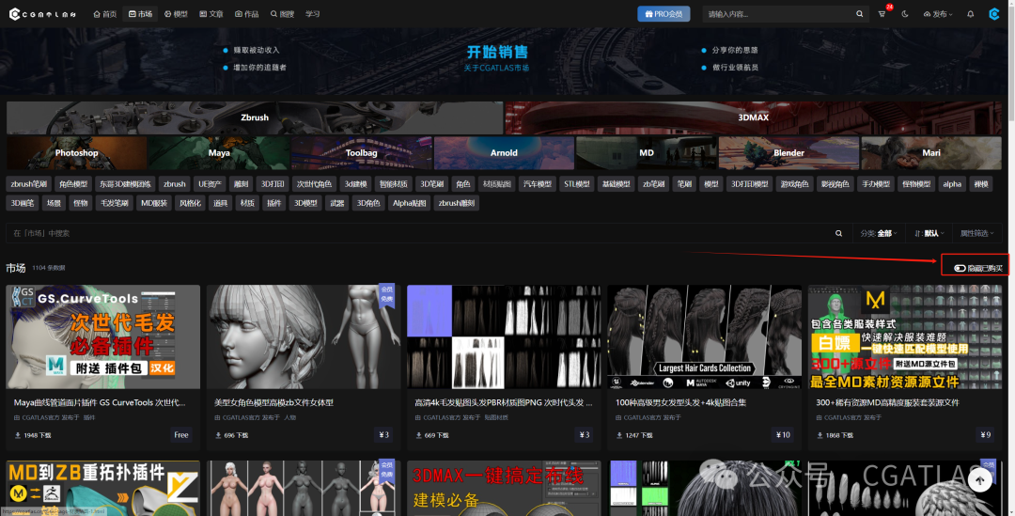Click the 会员免费 ribbon on the female model card
This screenshot has width=1015, height=516.
(x=386, y=294)
